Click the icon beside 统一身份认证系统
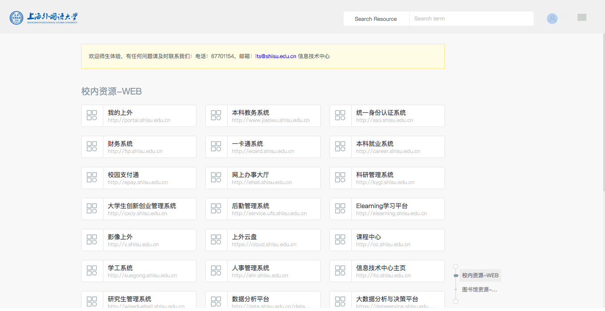605x311 pixels. coord(340,116)
